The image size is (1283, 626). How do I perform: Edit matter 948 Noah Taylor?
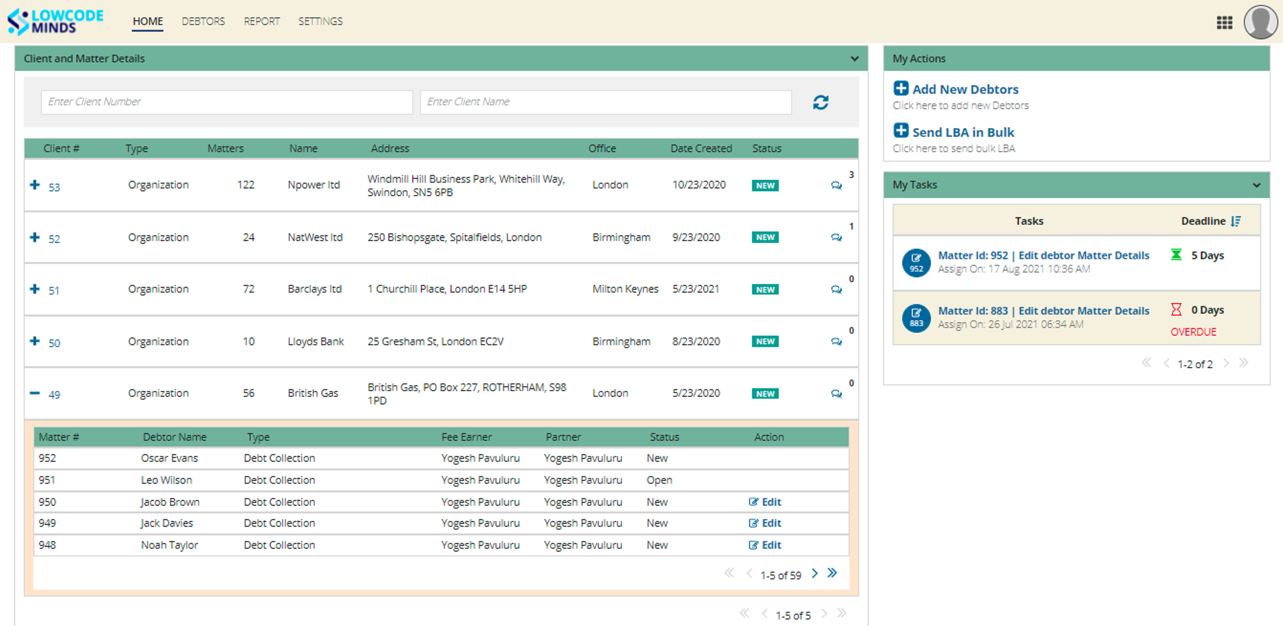click(x=765, y=545)
